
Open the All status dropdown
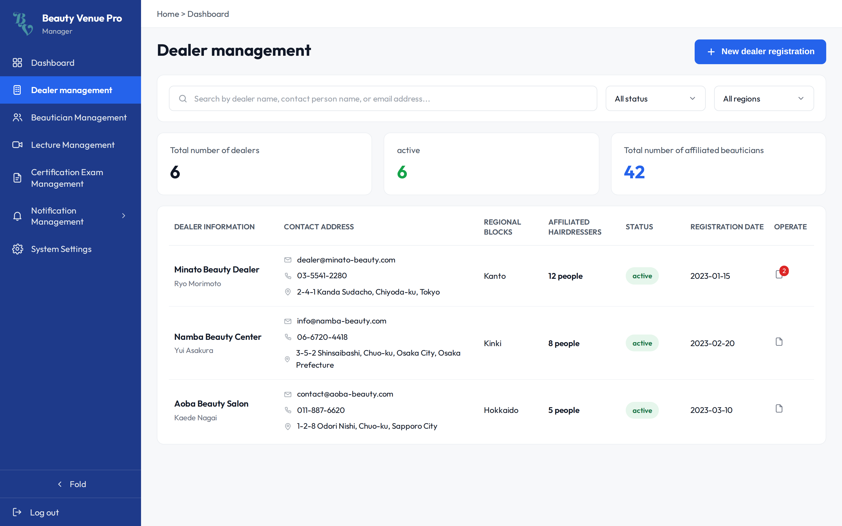tap(655, 98)
